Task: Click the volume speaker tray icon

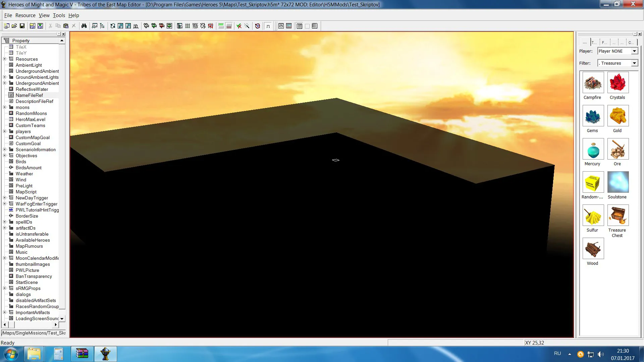Action: pos(600,354)
